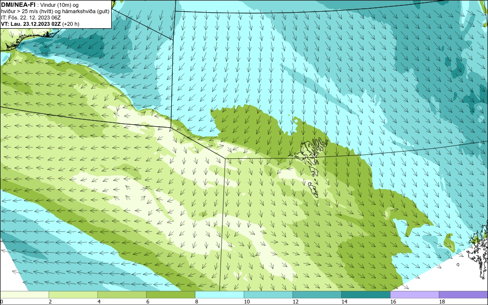Click the Faroe Islands northern island outline
This screenshot has height=305, width=488.
[x=310, y=151]
